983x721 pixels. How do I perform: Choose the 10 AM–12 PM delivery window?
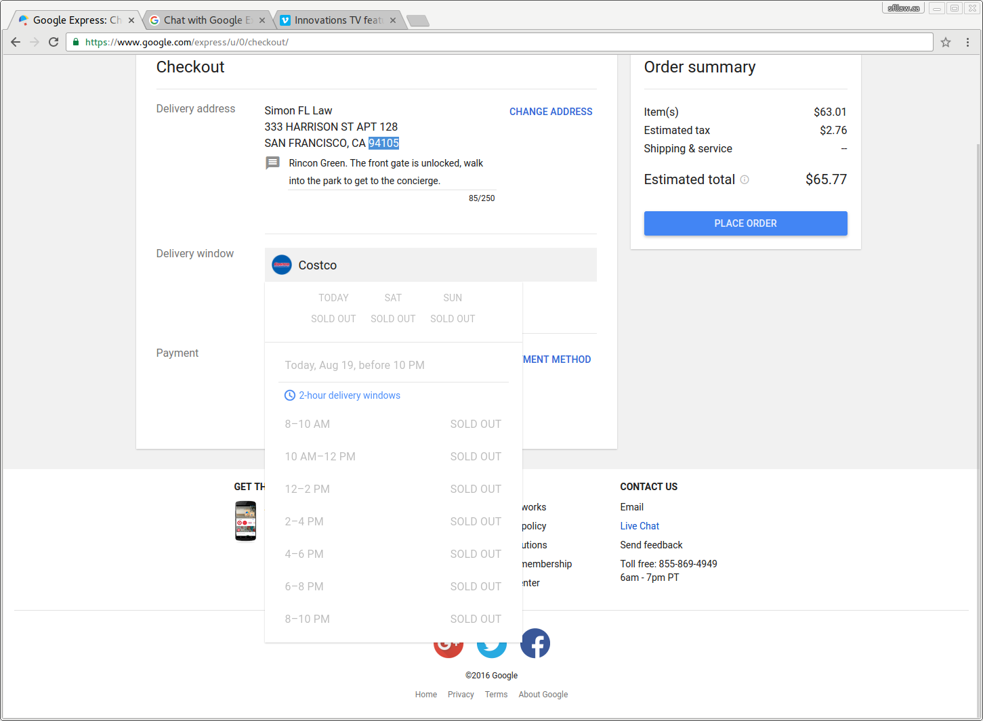393,456
